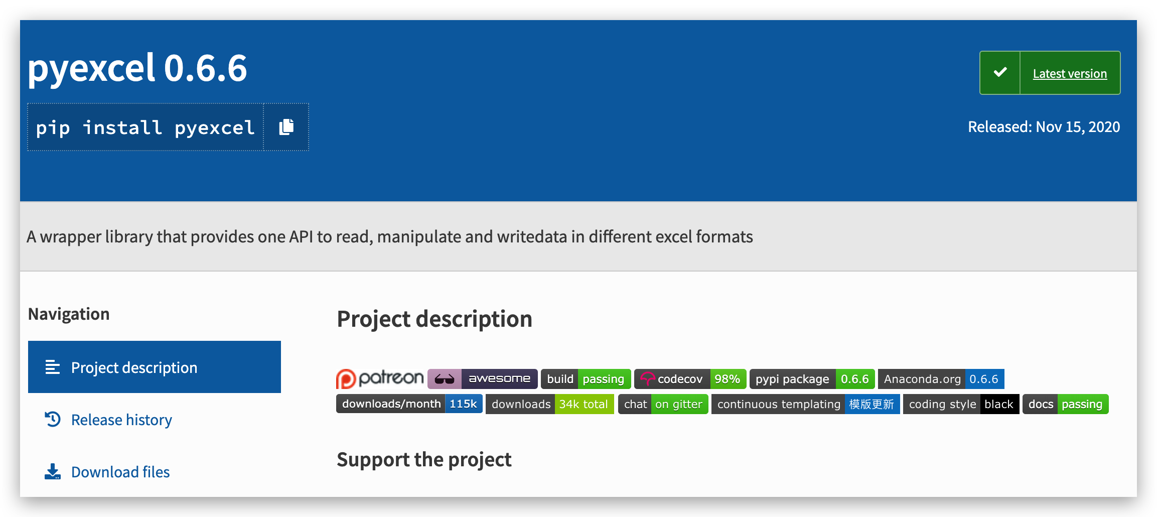Click the docs passing badge
The width and height of the screenshot is (1157, 517).
[x=1065, y=404]
